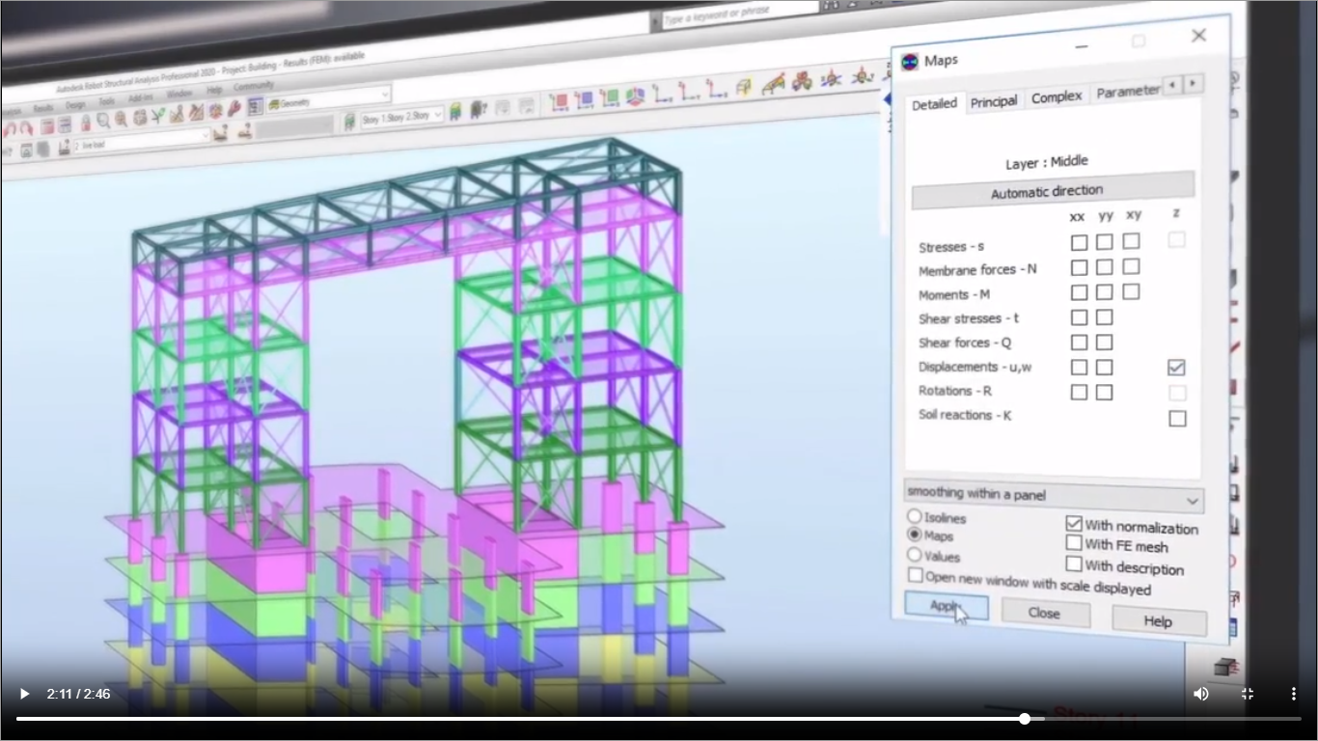Click the arch-shaped structure display icon
This screenshot has width=1318, height=741.
[773, 84]
